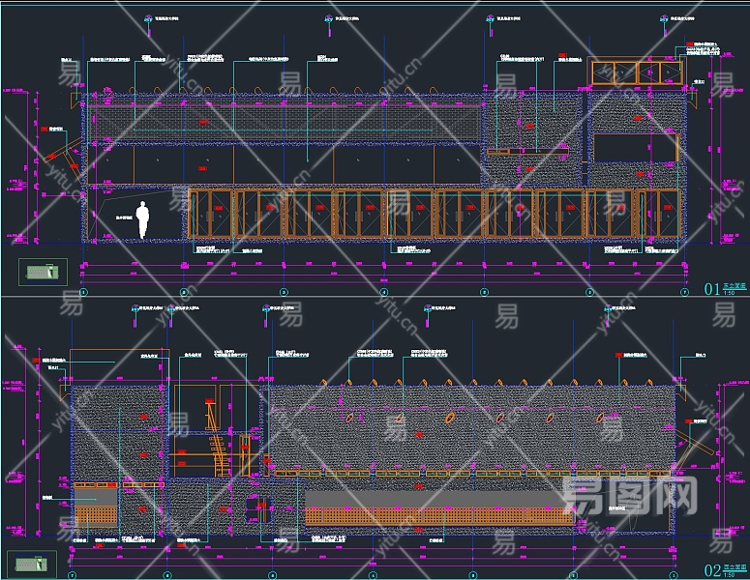Click the drawing number 01 title
Screen dimensions: 750x580
click(711, 289)
